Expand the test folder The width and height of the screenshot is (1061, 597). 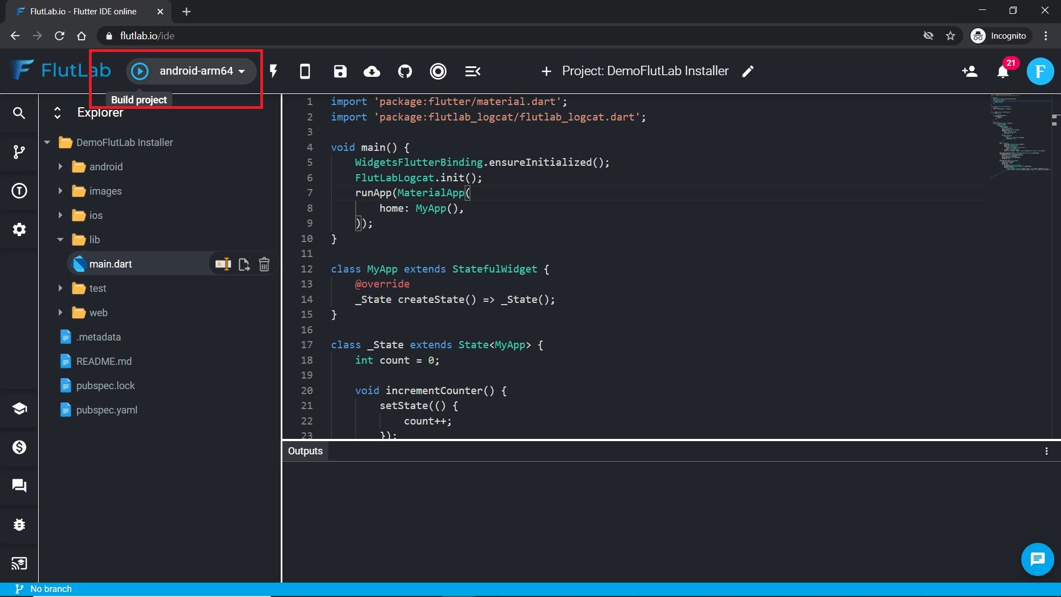tap(60, 289)
